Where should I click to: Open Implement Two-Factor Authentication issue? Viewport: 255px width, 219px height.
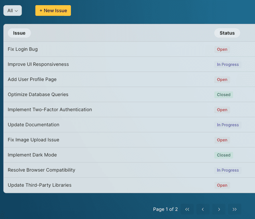[x=50, y=110]
